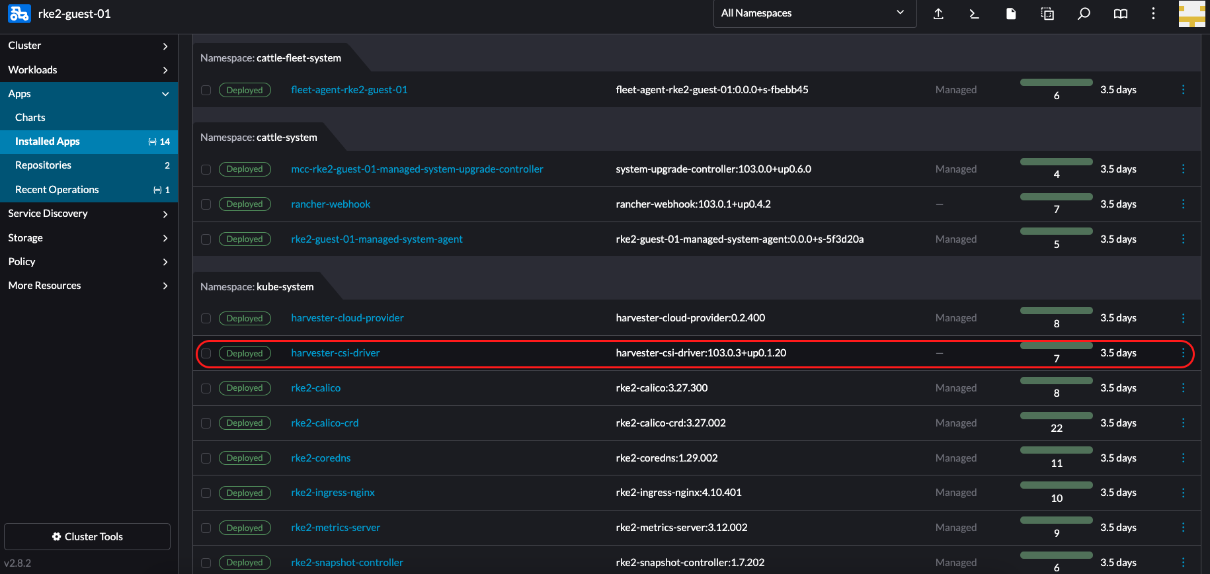This screenshot has width=1210, height=574.
Task: Open the Kubectl Shell terminal icon
Action: [974, 14]
